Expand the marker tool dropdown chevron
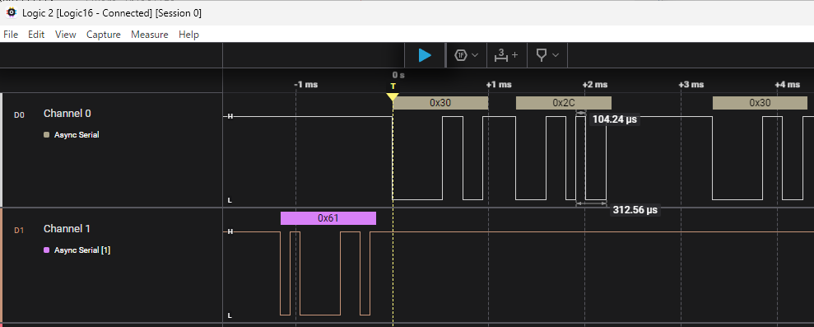 556,55
